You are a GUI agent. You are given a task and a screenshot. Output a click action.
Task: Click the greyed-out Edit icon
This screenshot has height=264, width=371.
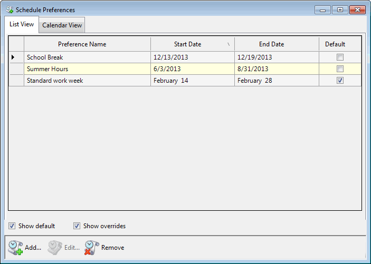coord(55,248)
